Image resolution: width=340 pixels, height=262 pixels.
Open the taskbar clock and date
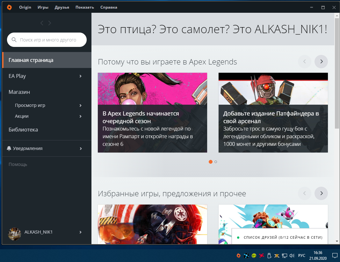point(318,256)
